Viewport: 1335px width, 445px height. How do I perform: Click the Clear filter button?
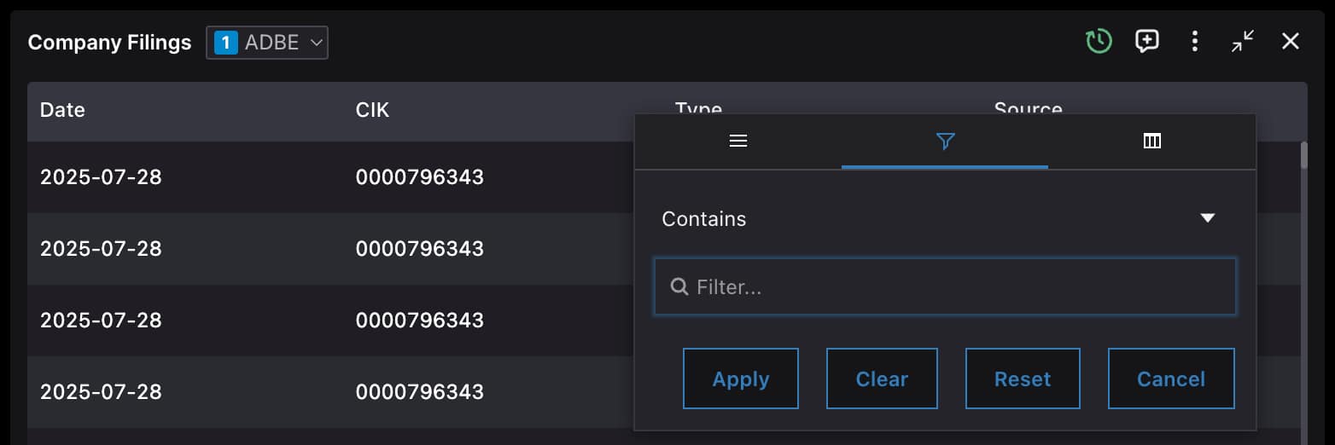882,379
